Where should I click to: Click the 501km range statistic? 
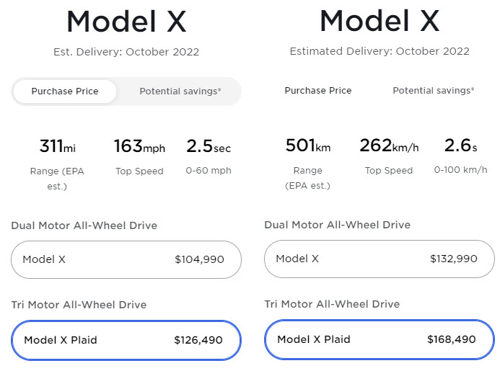point(308,147)
